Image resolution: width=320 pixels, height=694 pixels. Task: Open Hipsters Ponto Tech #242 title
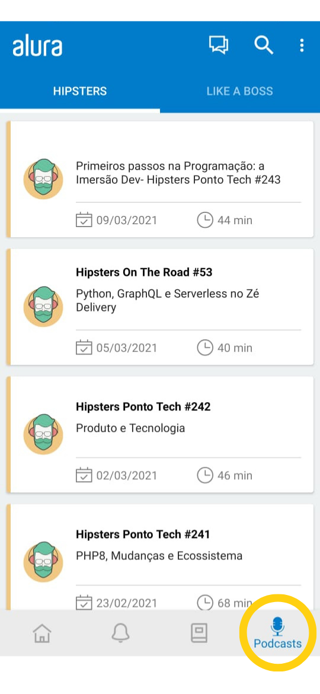point(143,406)
